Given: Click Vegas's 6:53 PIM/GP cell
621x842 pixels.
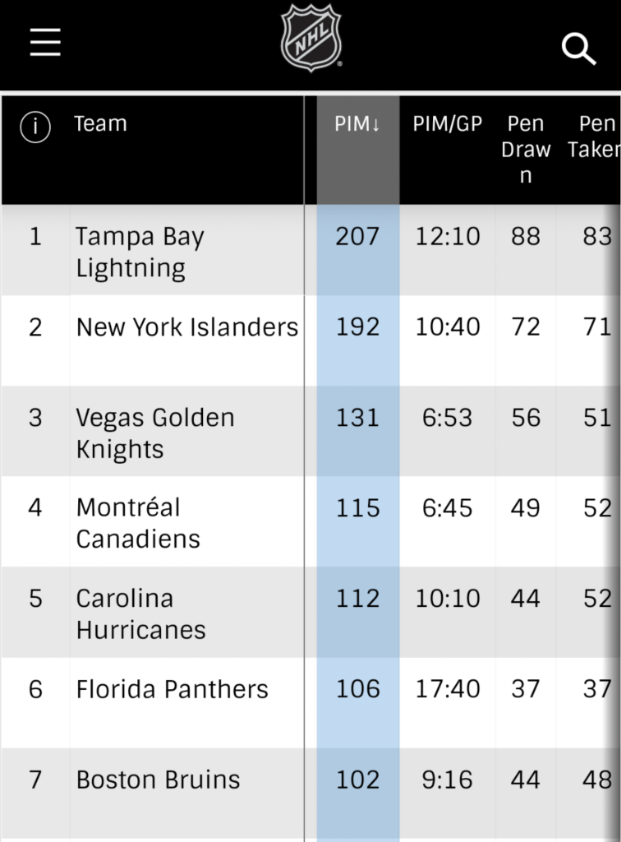Looking at the screenshot, I should coord(447,418).
